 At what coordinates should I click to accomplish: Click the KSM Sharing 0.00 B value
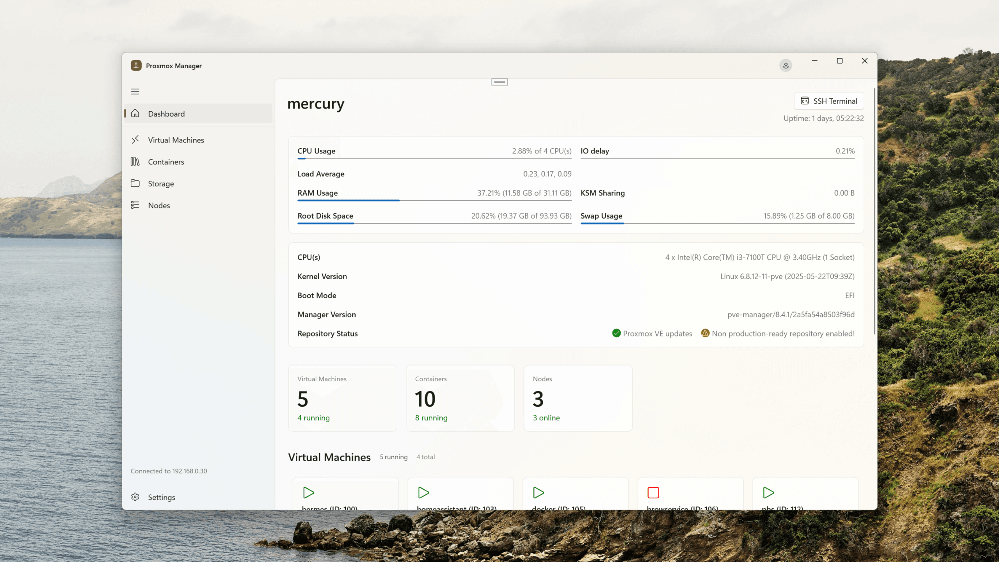pyautogui.click(x=844, y=193)
